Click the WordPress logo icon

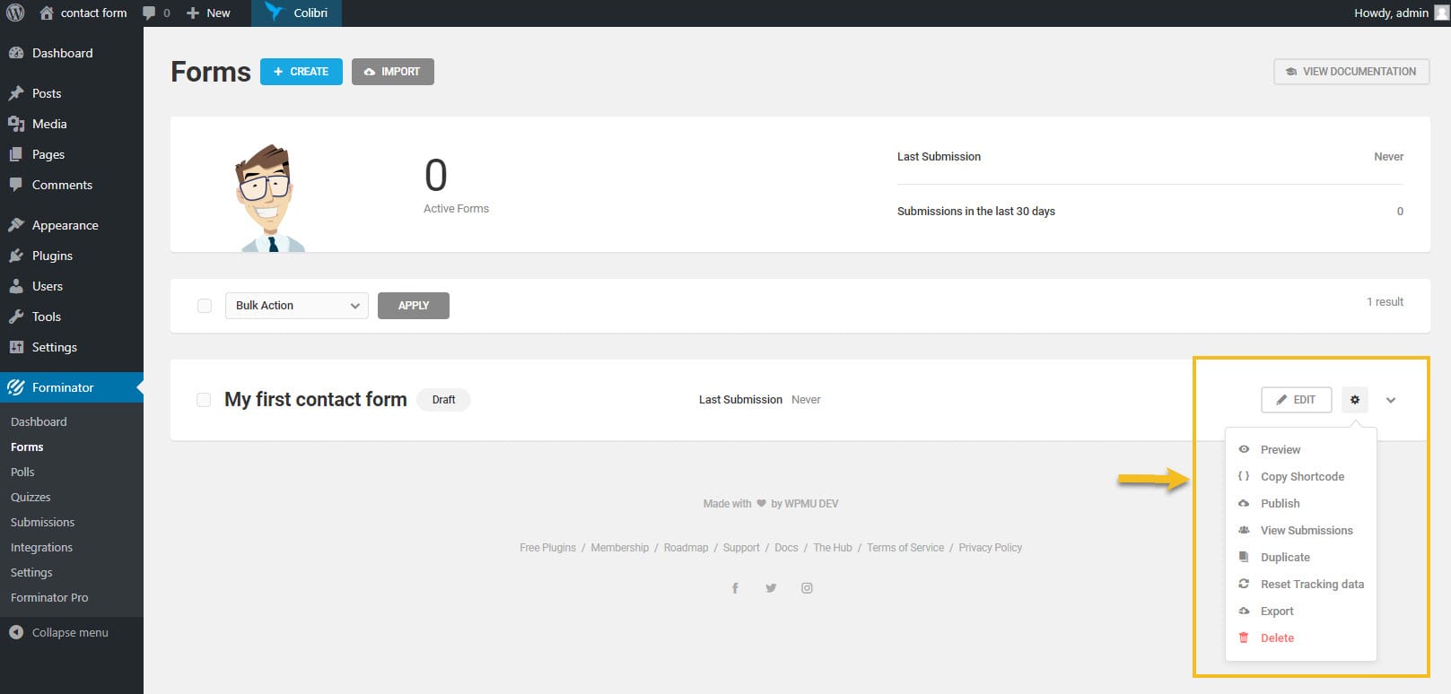pyautogui.click(x=15, y=13)
